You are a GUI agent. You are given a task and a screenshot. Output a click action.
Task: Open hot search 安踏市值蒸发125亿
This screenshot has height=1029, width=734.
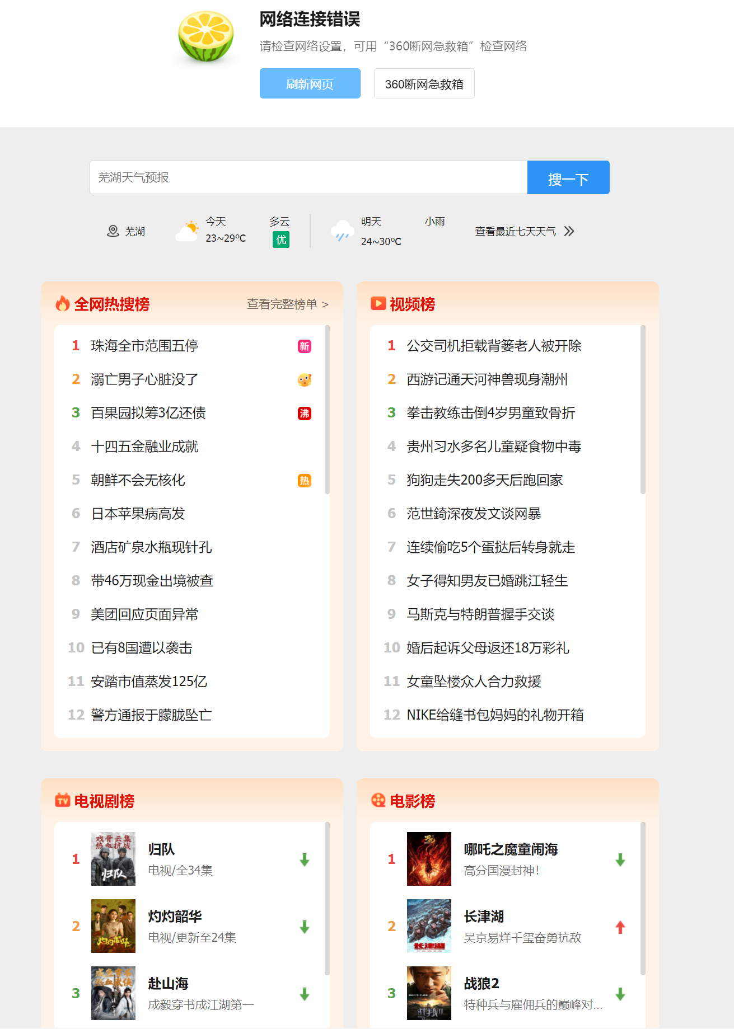click(149, 682)
